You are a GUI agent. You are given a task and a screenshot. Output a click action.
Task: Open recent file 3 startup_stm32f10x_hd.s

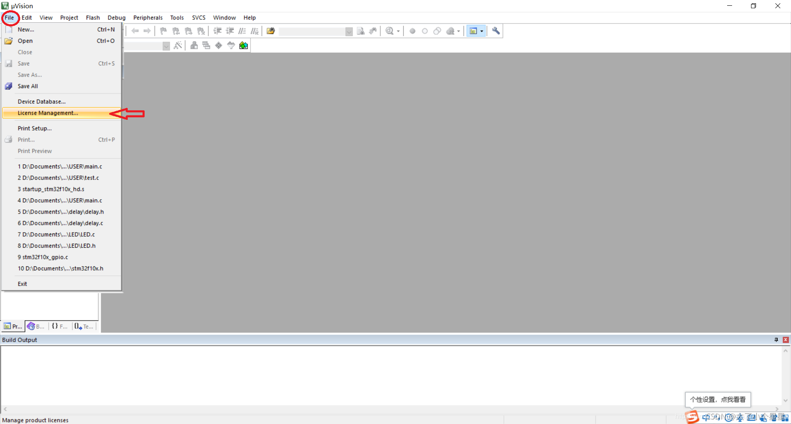click(61, 189)
